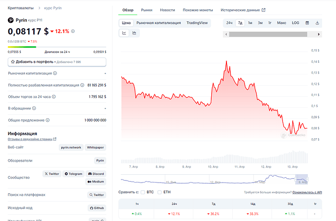Switch to Рынки tab
Screen dimensions: 336x221
coord(147,10)
